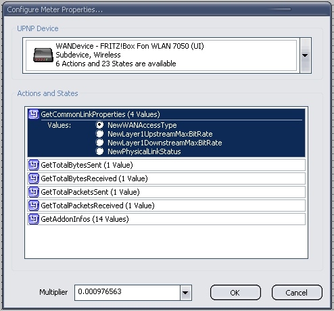Click the GetCommonLinkProperties action icon
The image size is (334, 311).
[x=34, y=114]
